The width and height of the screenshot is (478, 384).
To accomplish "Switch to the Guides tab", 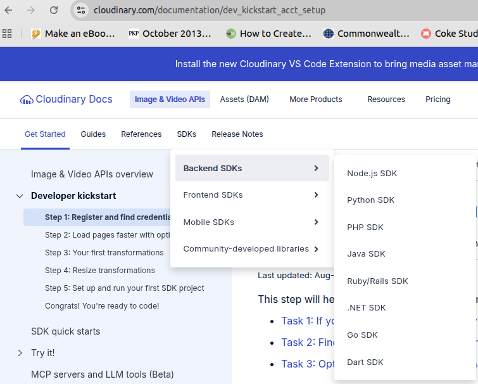I will pos(93,134).
